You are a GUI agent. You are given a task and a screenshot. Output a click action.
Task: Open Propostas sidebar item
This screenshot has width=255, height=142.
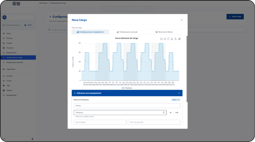pos(18,48)
